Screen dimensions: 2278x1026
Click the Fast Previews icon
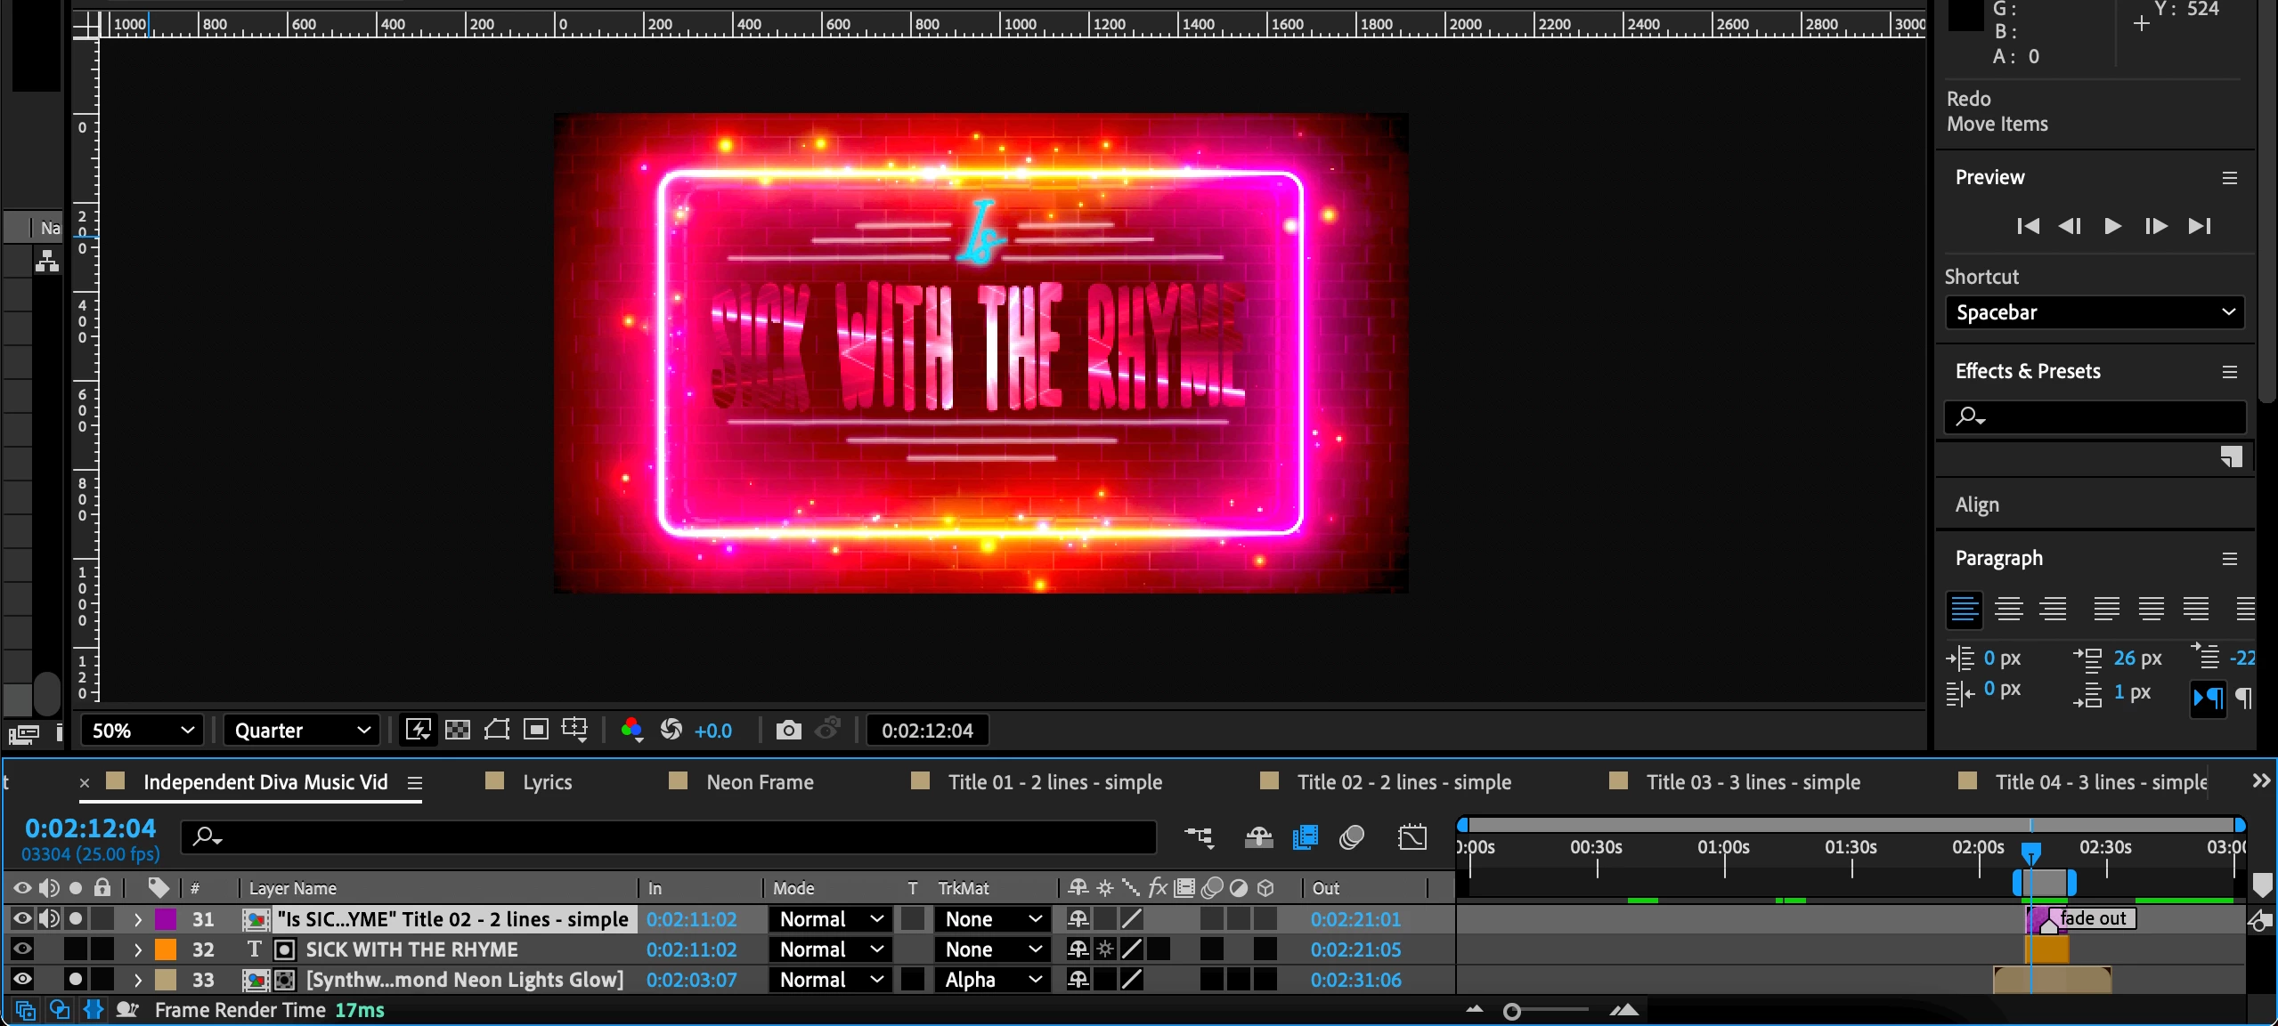pos(418,731)
